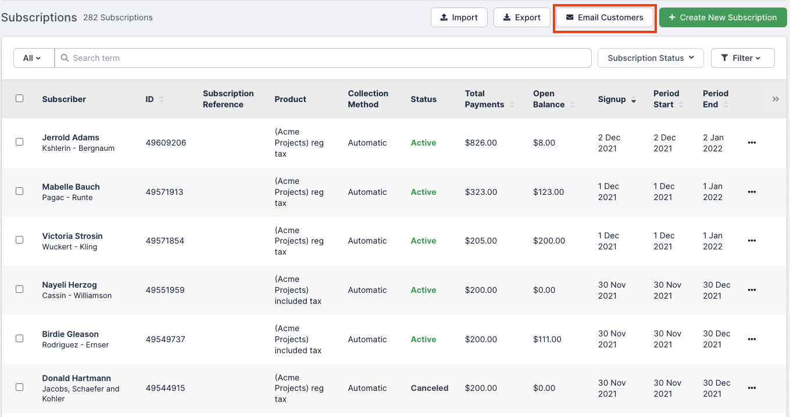Open the Subscription Status dropdown

point(650,58)
